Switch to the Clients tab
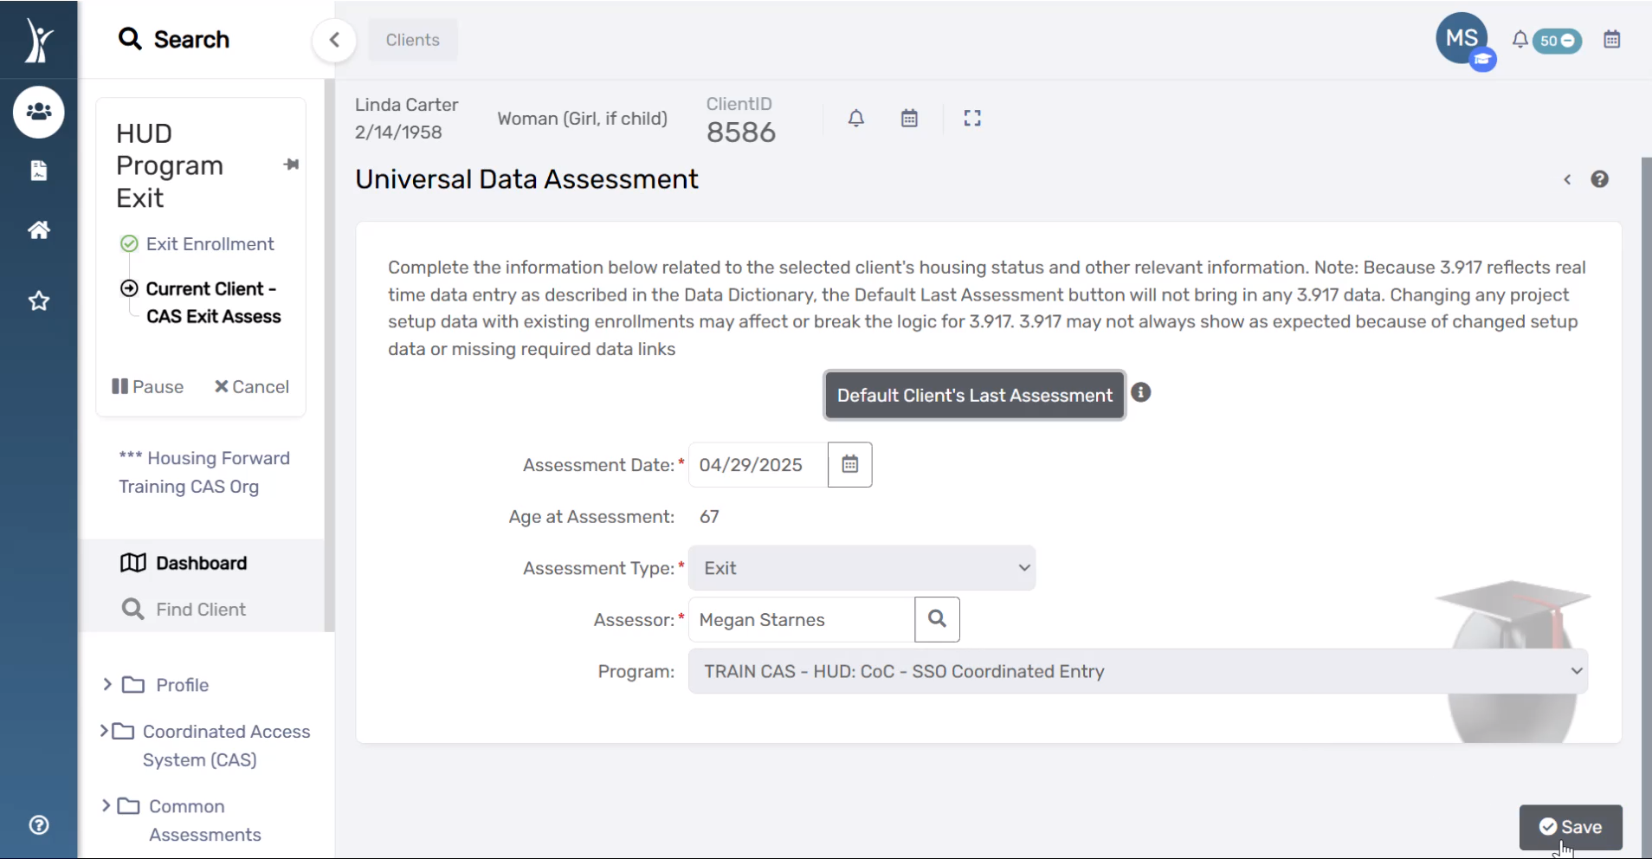1652x859 pixels. (412, 39)
